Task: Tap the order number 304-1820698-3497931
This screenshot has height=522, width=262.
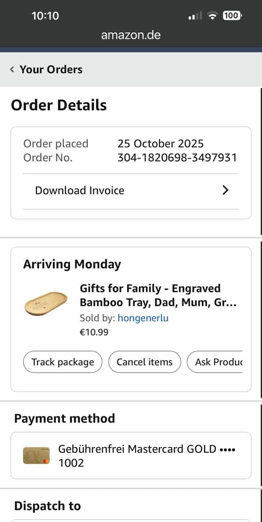Action: pyautogui.click(x=177, y=158)
